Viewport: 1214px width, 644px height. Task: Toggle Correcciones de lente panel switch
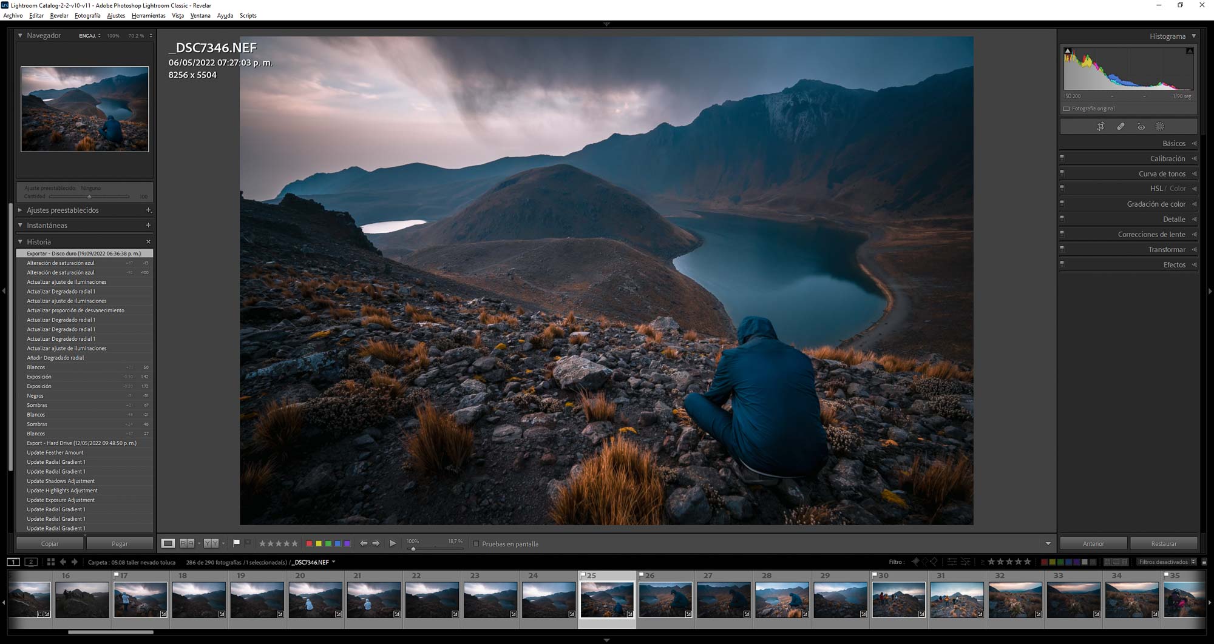[1062, 233]
